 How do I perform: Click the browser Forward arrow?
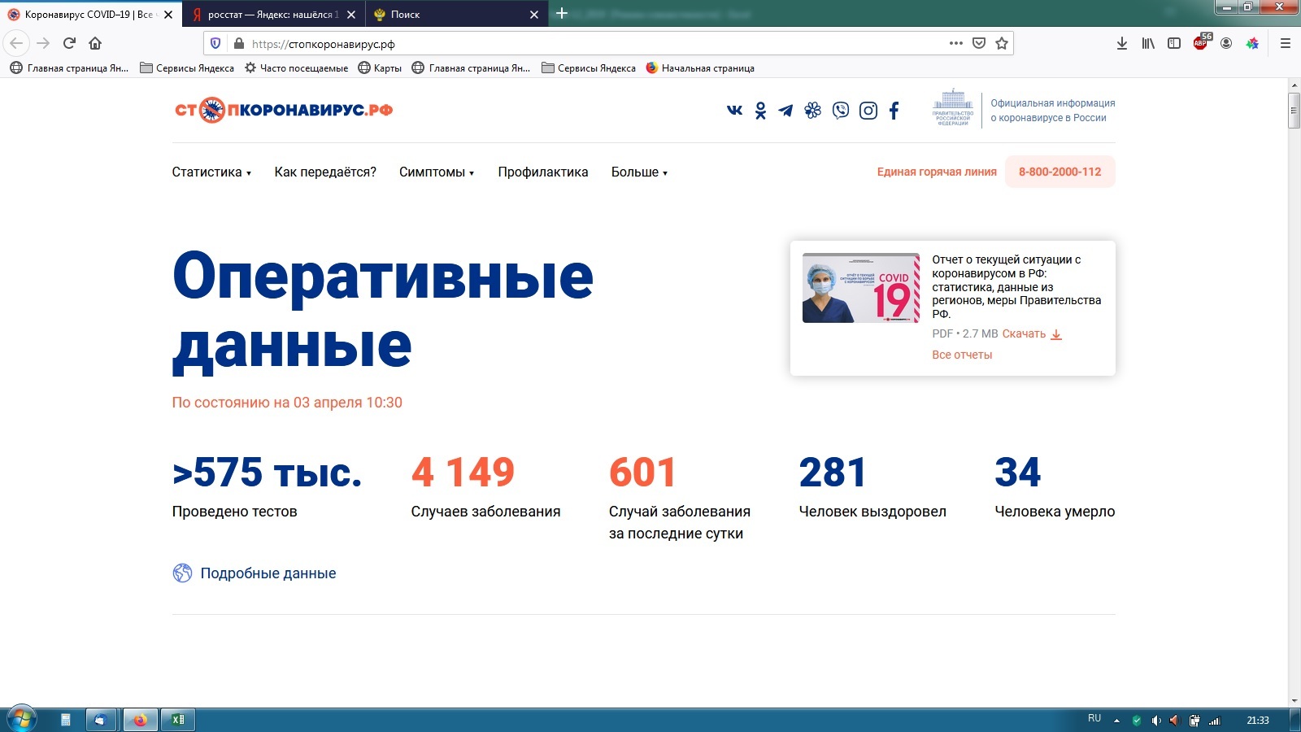(43, 43)
